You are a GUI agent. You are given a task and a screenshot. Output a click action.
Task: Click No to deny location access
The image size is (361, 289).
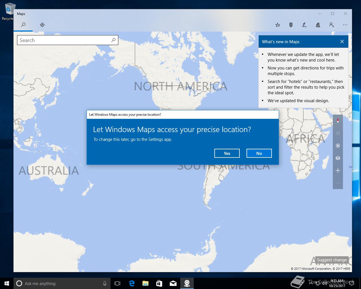pyautogui.click(x=259, y=153)
